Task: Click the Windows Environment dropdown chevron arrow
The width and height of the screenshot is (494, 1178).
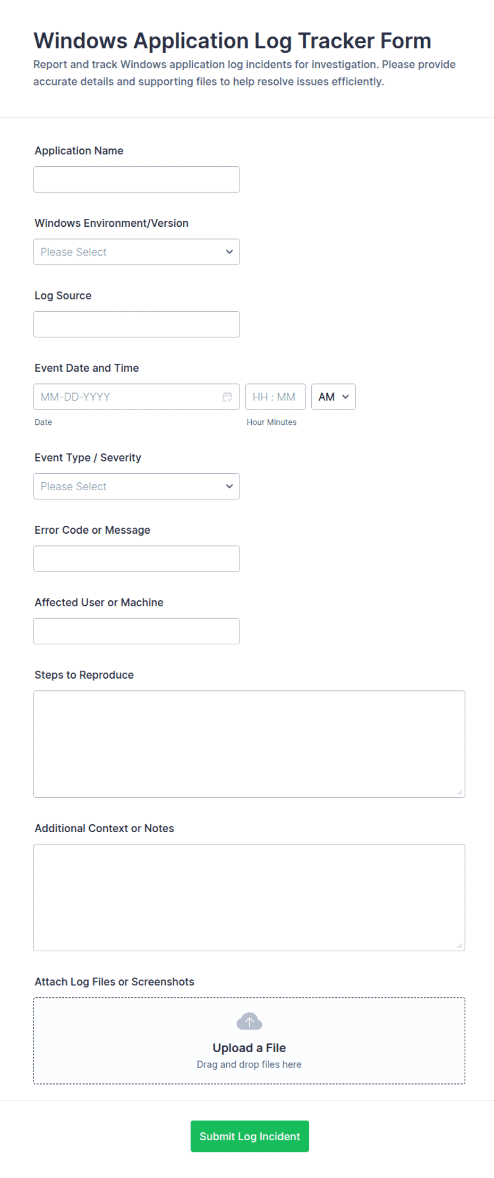Action: click(x=229, y=252)
